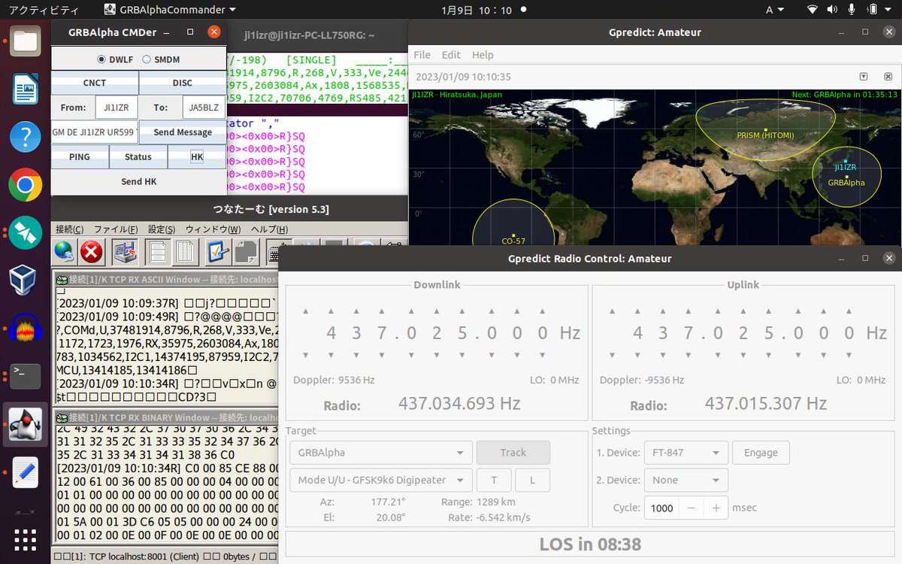
Task: Select the DWLF radio button
Action: 102,59
